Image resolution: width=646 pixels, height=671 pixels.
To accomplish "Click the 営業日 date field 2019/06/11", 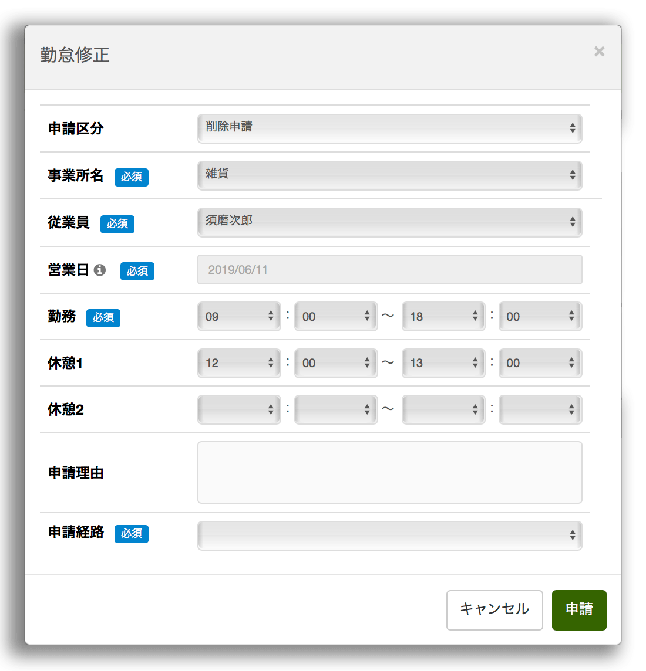I will (x=389, y=270).
